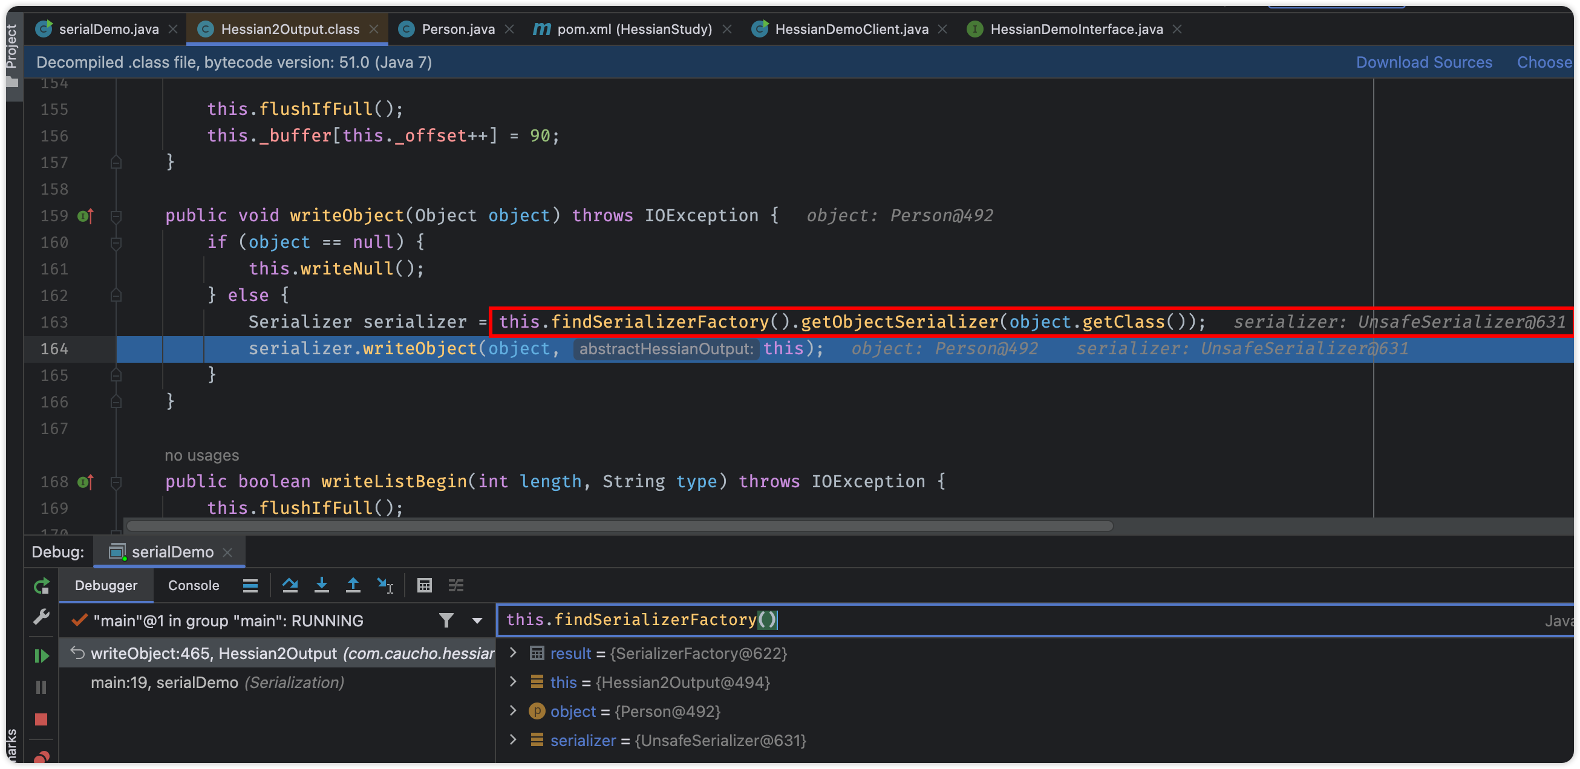This screenshot has height=769, width=1580.
Task: Click Trace Current Stream Chain icon
Action: tap(455, 586)
